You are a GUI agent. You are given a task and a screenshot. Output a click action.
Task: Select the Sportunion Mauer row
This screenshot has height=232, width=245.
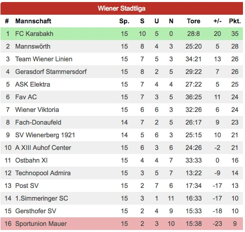(121, 223)
